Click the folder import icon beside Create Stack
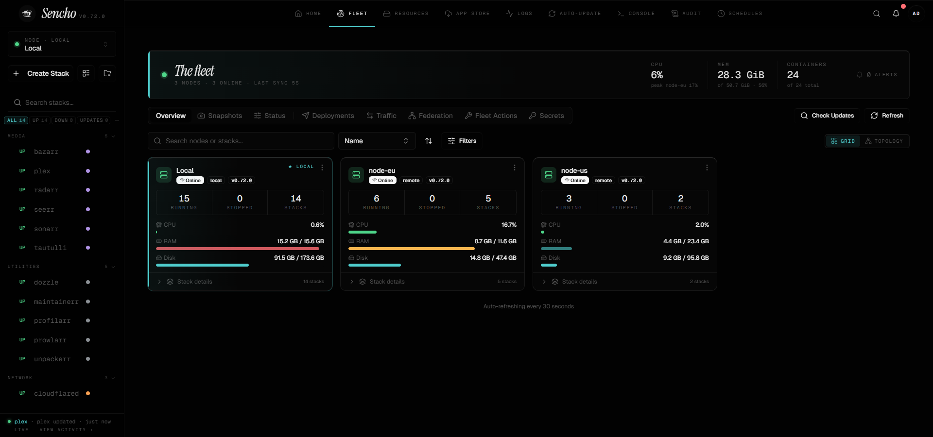The width and height of the screenshot is (933, 437). [107, 73]
